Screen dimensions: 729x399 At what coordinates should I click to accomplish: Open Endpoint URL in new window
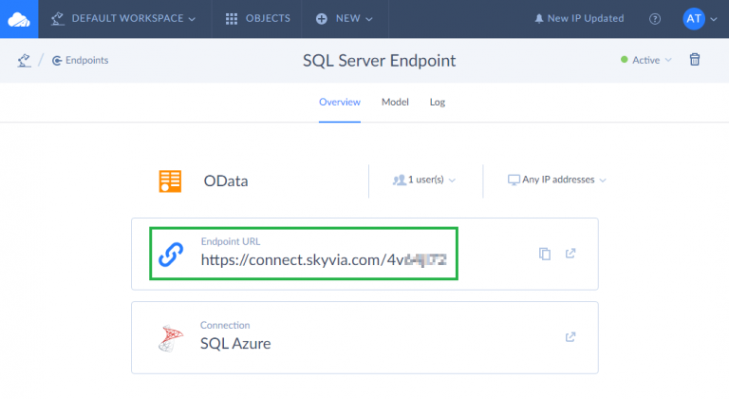coord(570,254)
